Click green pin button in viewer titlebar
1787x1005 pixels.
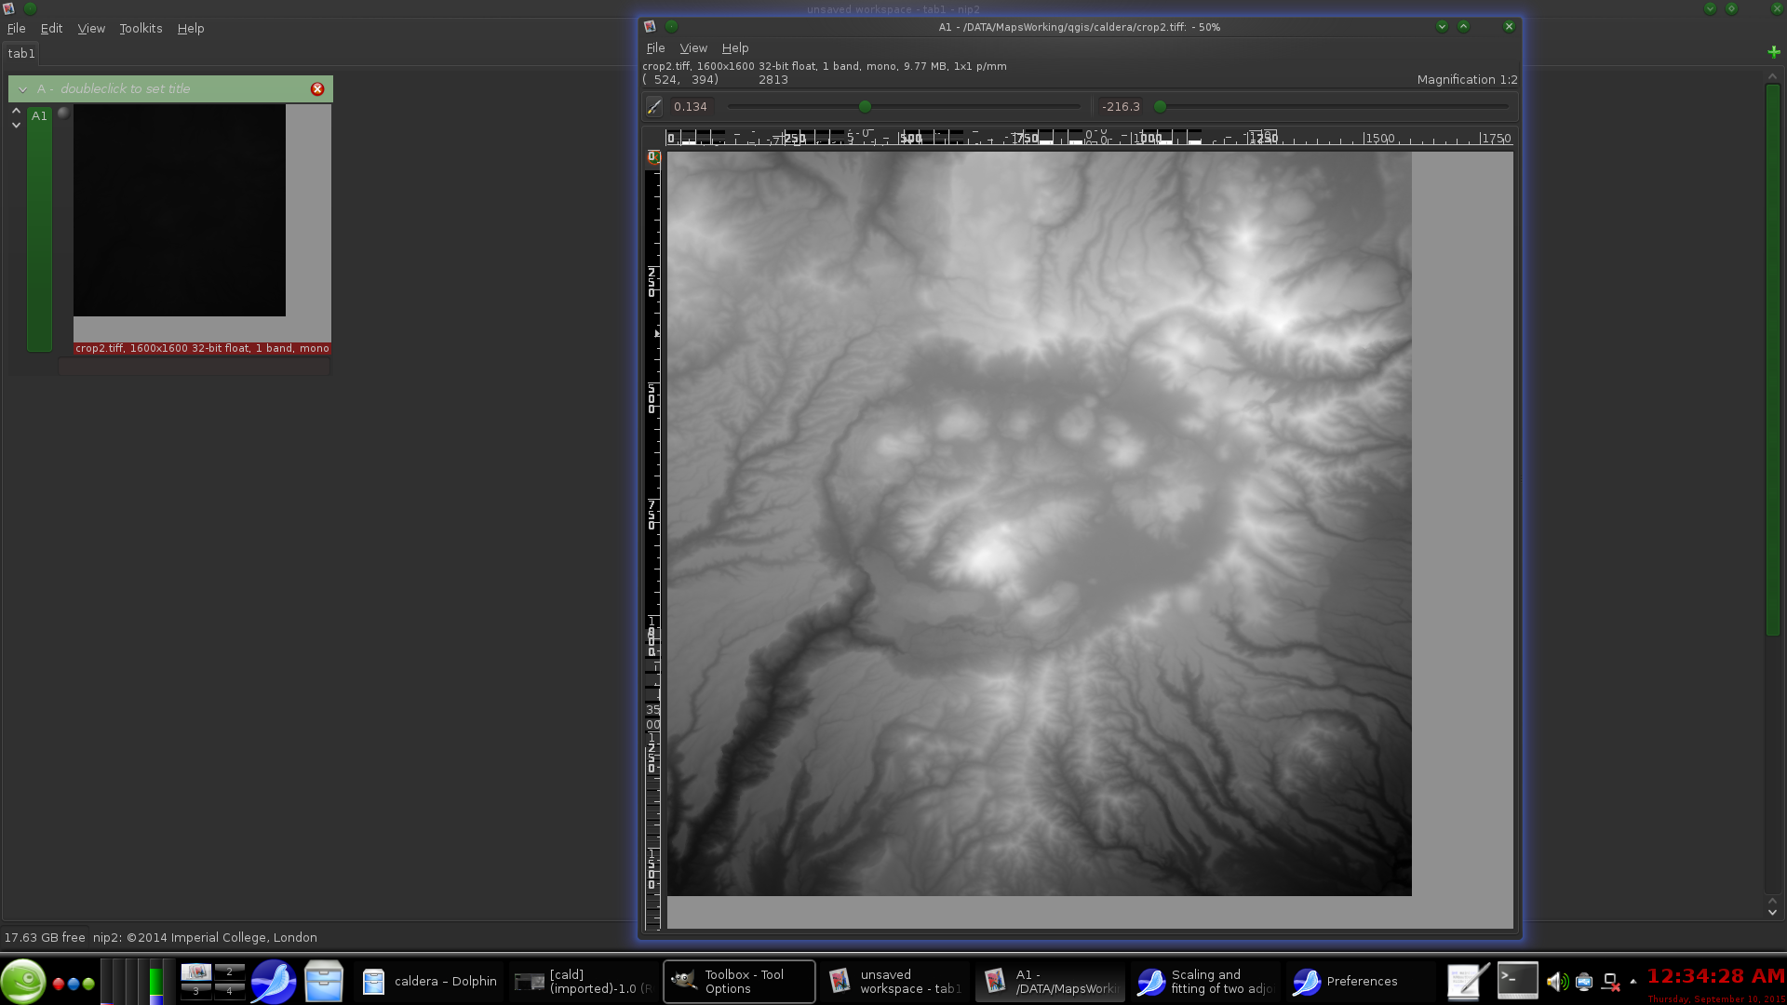(x=671, y=27)
